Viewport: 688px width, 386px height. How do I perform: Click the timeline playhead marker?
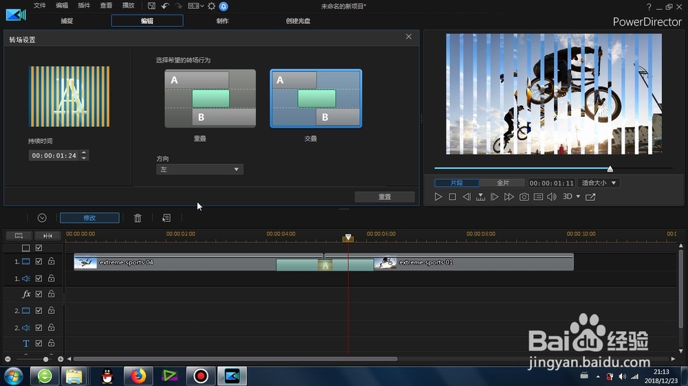(x=348, y=238)
